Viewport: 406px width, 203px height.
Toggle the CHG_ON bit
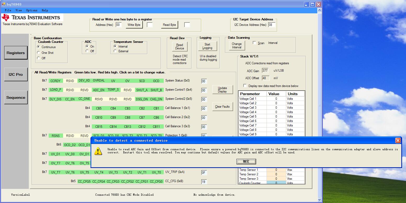click(x=156, y=99)
